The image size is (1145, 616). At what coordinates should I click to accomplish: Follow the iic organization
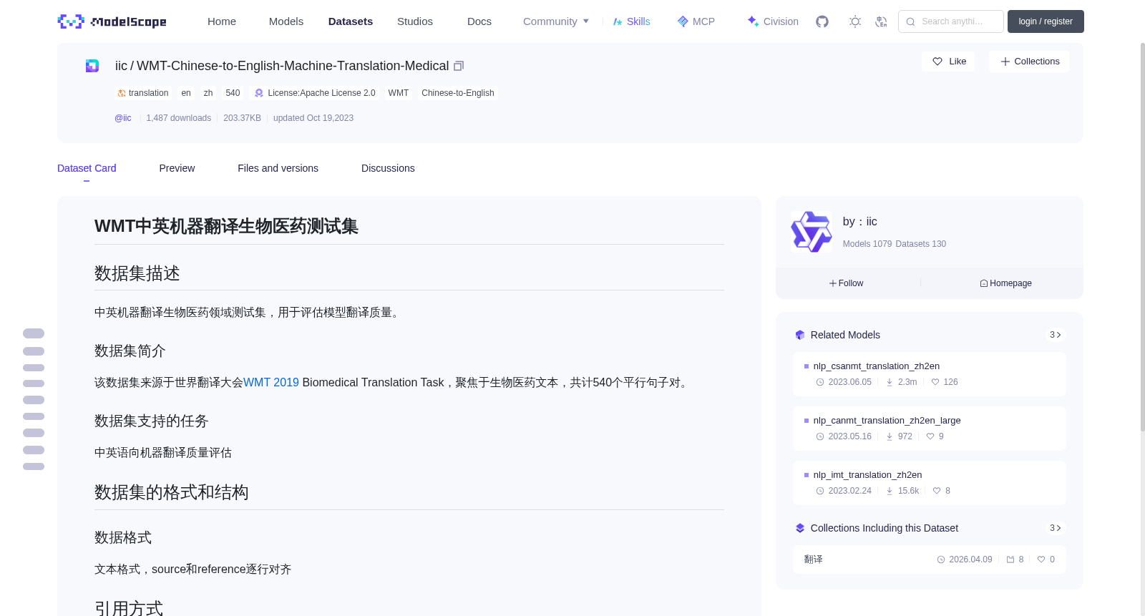(846, 283)
